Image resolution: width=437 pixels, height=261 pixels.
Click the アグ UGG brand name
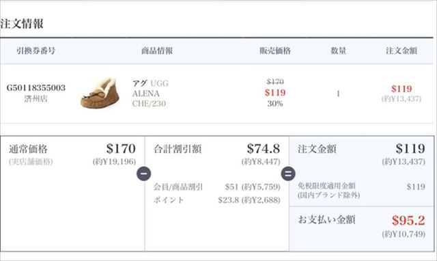pyautogui.click(x=150, y=83)
